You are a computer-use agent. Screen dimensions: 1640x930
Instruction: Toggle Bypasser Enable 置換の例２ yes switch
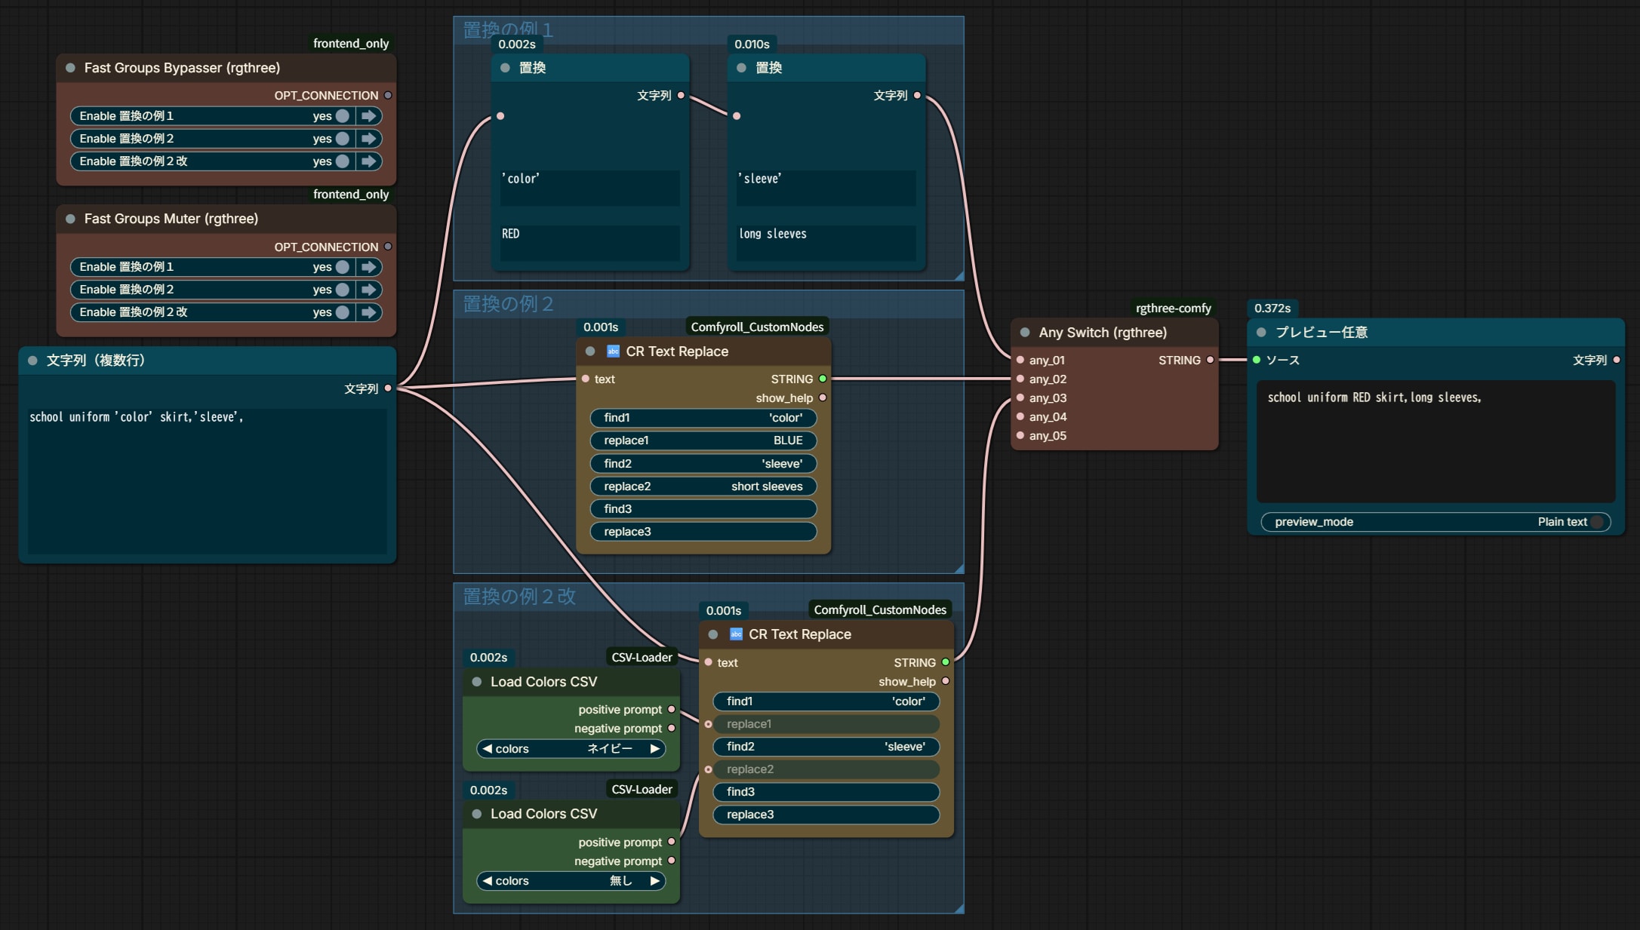[343, 139]
